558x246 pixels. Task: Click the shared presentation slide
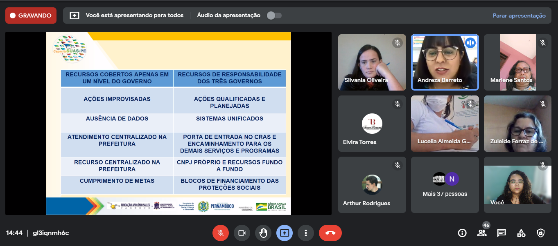[x=168, y=123]
